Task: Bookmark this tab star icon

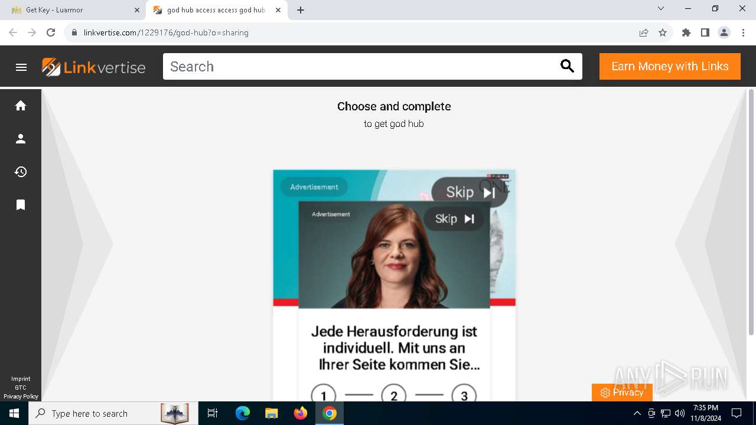Action: point(663,32)
